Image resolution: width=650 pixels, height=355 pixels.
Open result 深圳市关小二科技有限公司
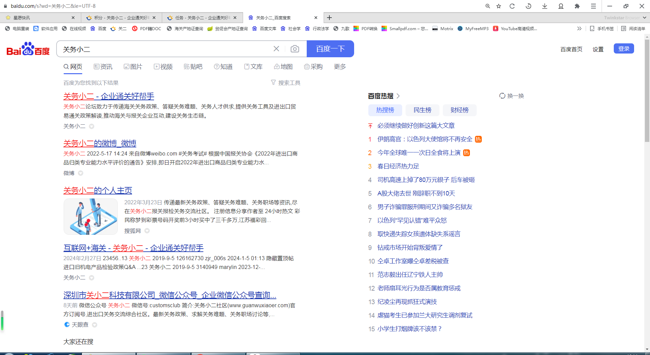[170, 295]
